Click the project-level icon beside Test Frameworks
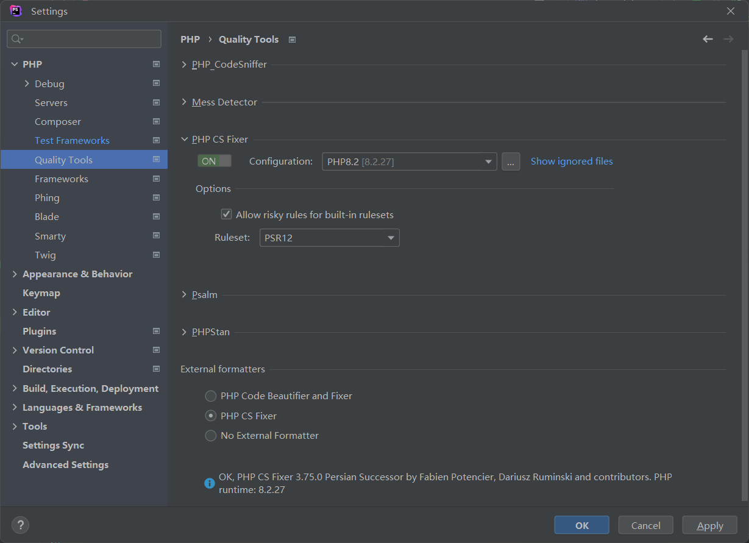This screenshot has width=749, height=543. (x=157, y=140)
